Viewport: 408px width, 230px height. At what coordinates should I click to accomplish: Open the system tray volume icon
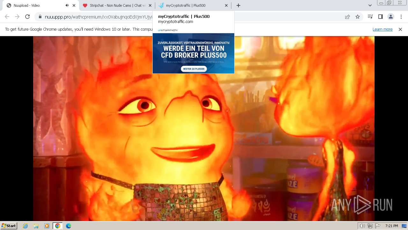coord(362,226)
